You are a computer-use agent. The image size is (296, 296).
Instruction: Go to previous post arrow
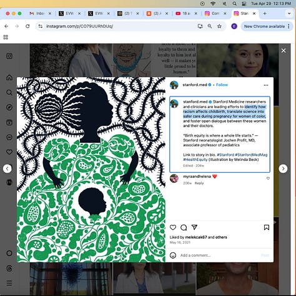[x=7, y=169]
